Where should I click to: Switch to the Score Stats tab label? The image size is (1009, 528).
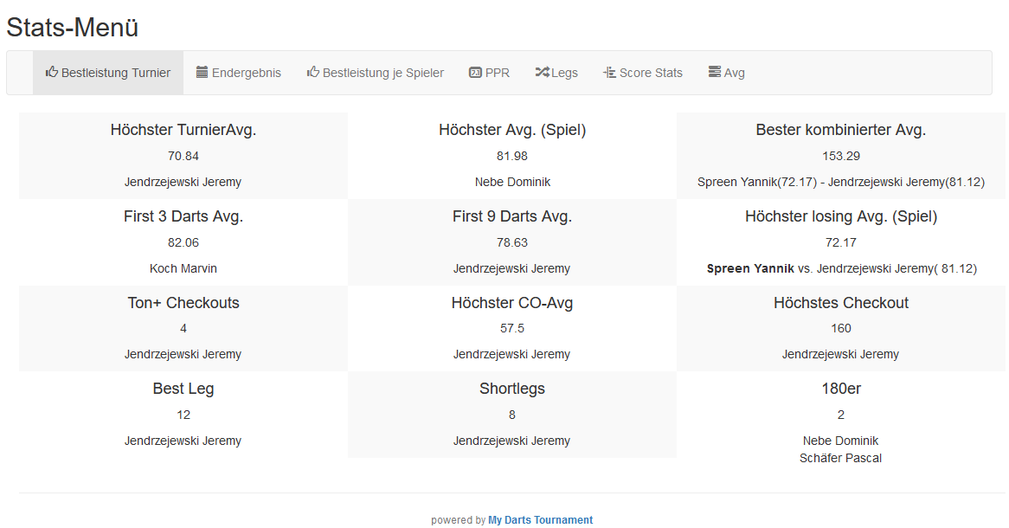(651, 73)
